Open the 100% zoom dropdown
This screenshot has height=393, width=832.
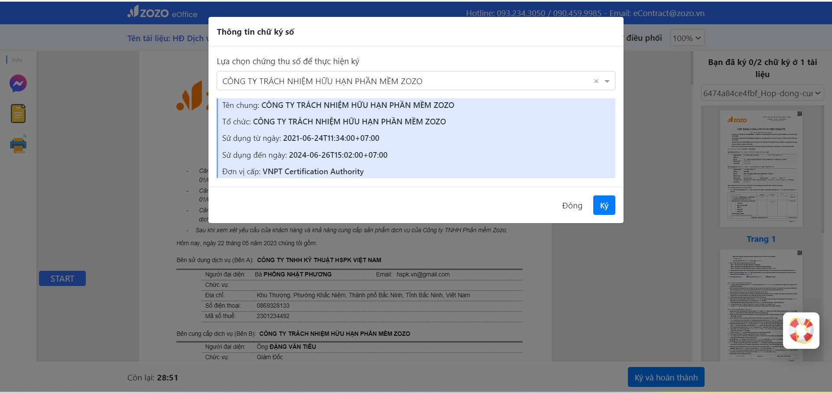click(687, 38)
